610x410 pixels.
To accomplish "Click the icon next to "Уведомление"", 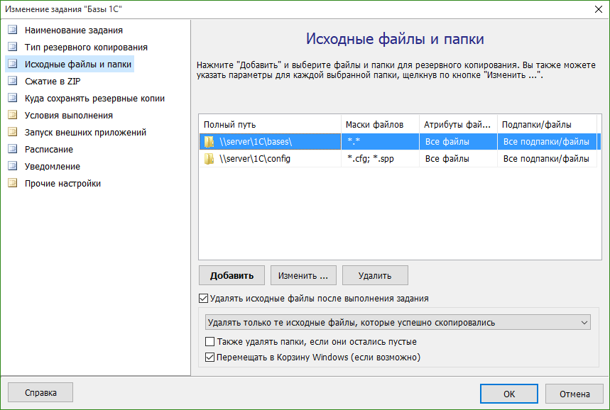I will (x=12, y=167).
